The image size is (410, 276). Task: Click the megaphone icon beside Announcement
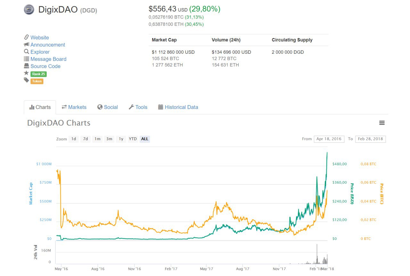pyautogui.click(x=27, y=44)
